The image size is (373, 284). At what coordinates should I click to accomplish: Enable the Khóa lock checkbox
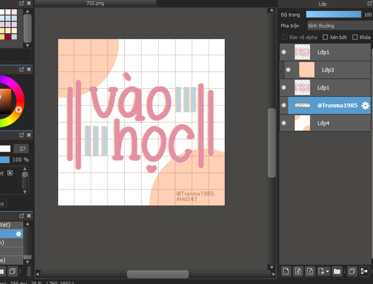(355, 37)
